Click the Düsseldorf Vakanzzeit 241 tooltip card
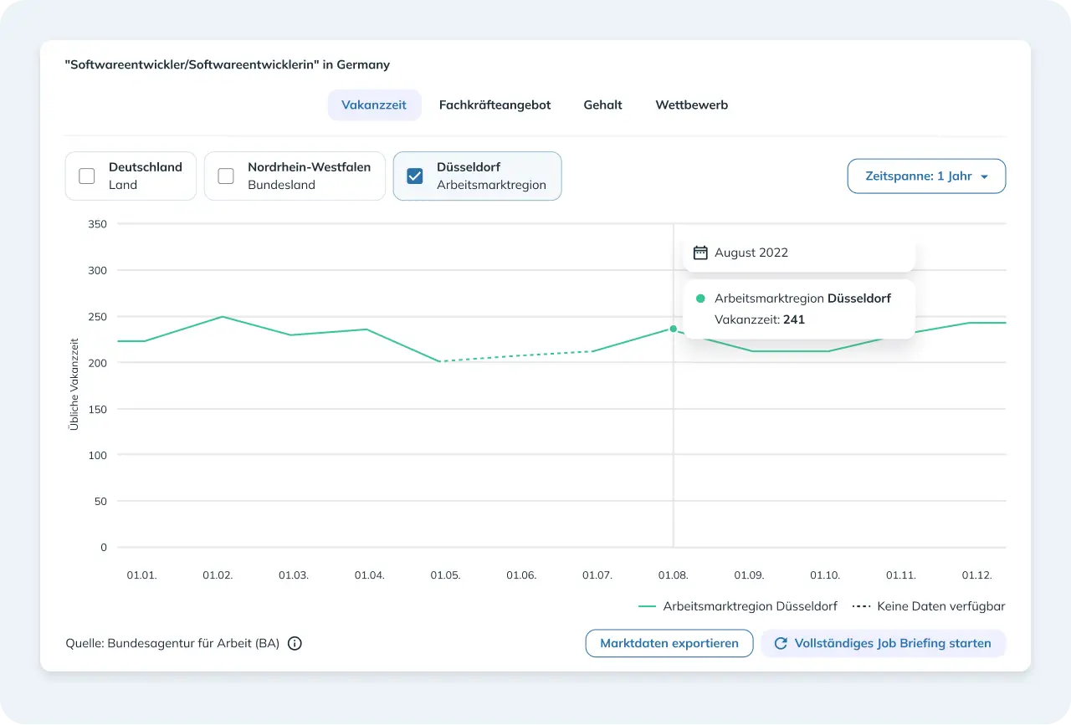 coord(799,309)
